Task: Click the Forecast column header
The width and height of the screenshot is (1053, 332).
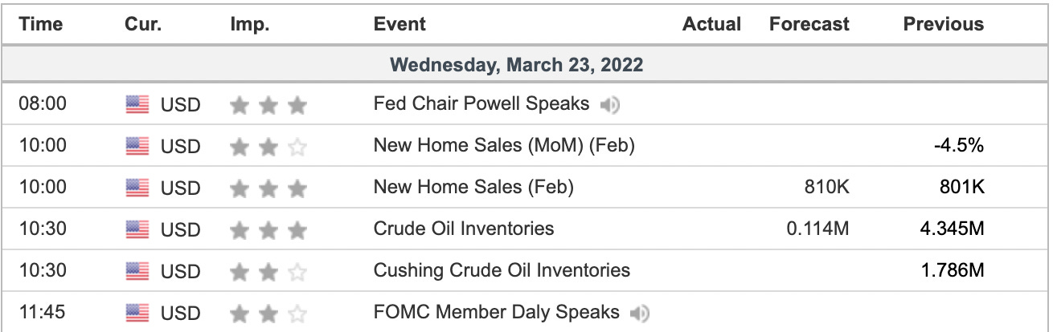Action: (809, 24)
